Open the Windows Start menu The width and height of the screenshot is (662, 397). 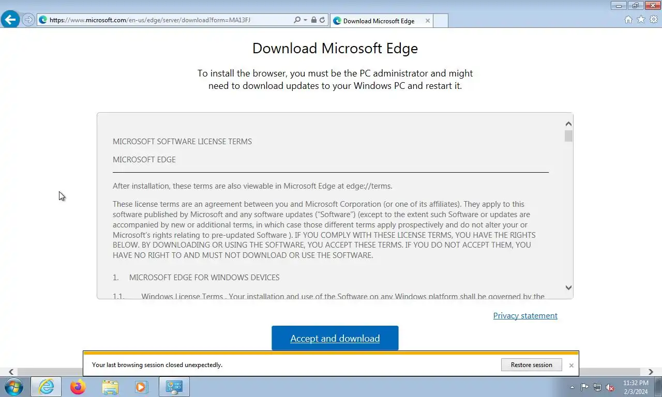coord(14,387)
